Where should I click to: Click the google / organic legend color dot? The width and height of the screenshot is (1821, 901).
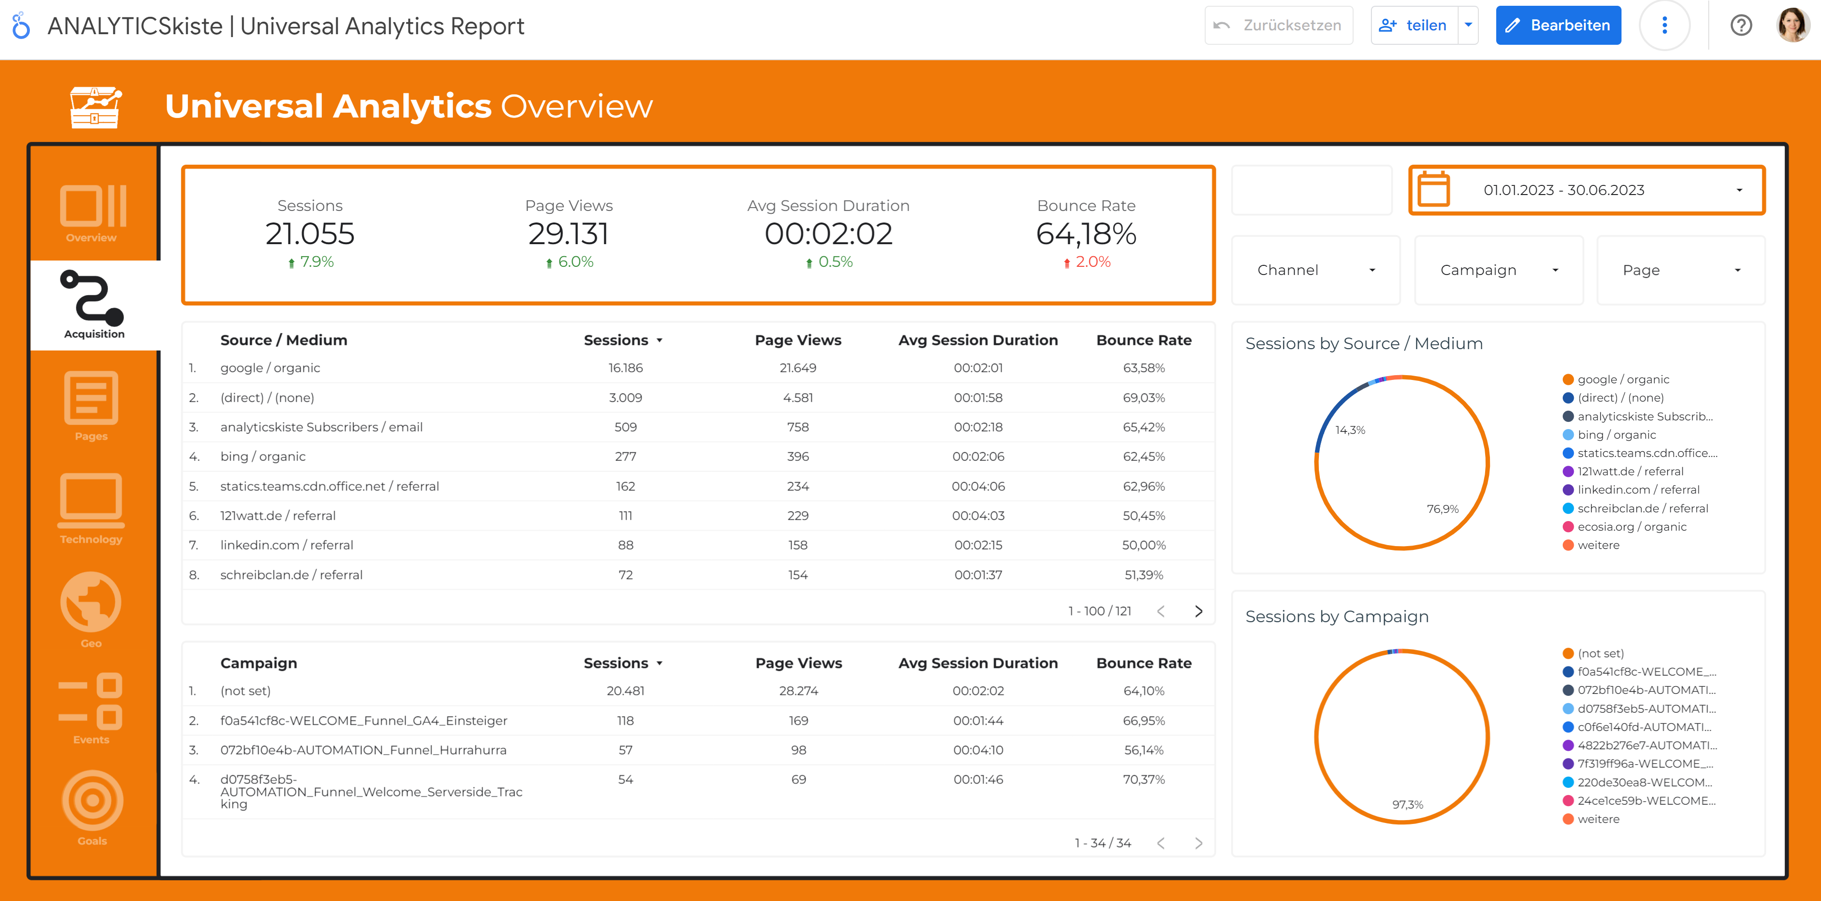click(x=1568, y=379)
